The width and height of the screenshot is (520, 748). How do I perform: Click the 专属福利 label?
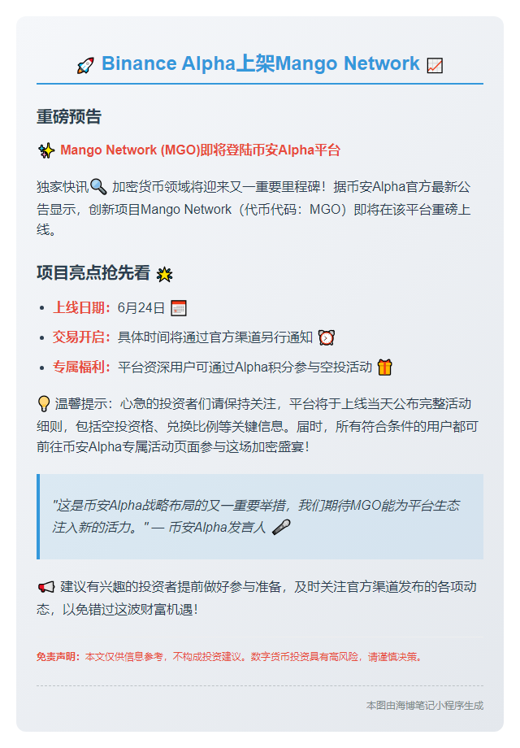81,367
